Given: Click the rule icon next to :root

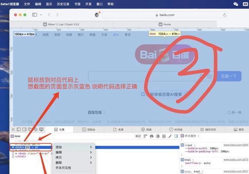Looking at the screenshot, I should click(x=182, y=145).
